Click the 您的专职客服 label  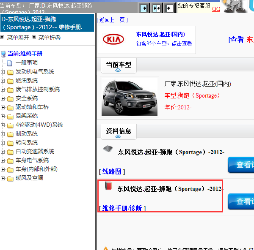click(194, 5)
